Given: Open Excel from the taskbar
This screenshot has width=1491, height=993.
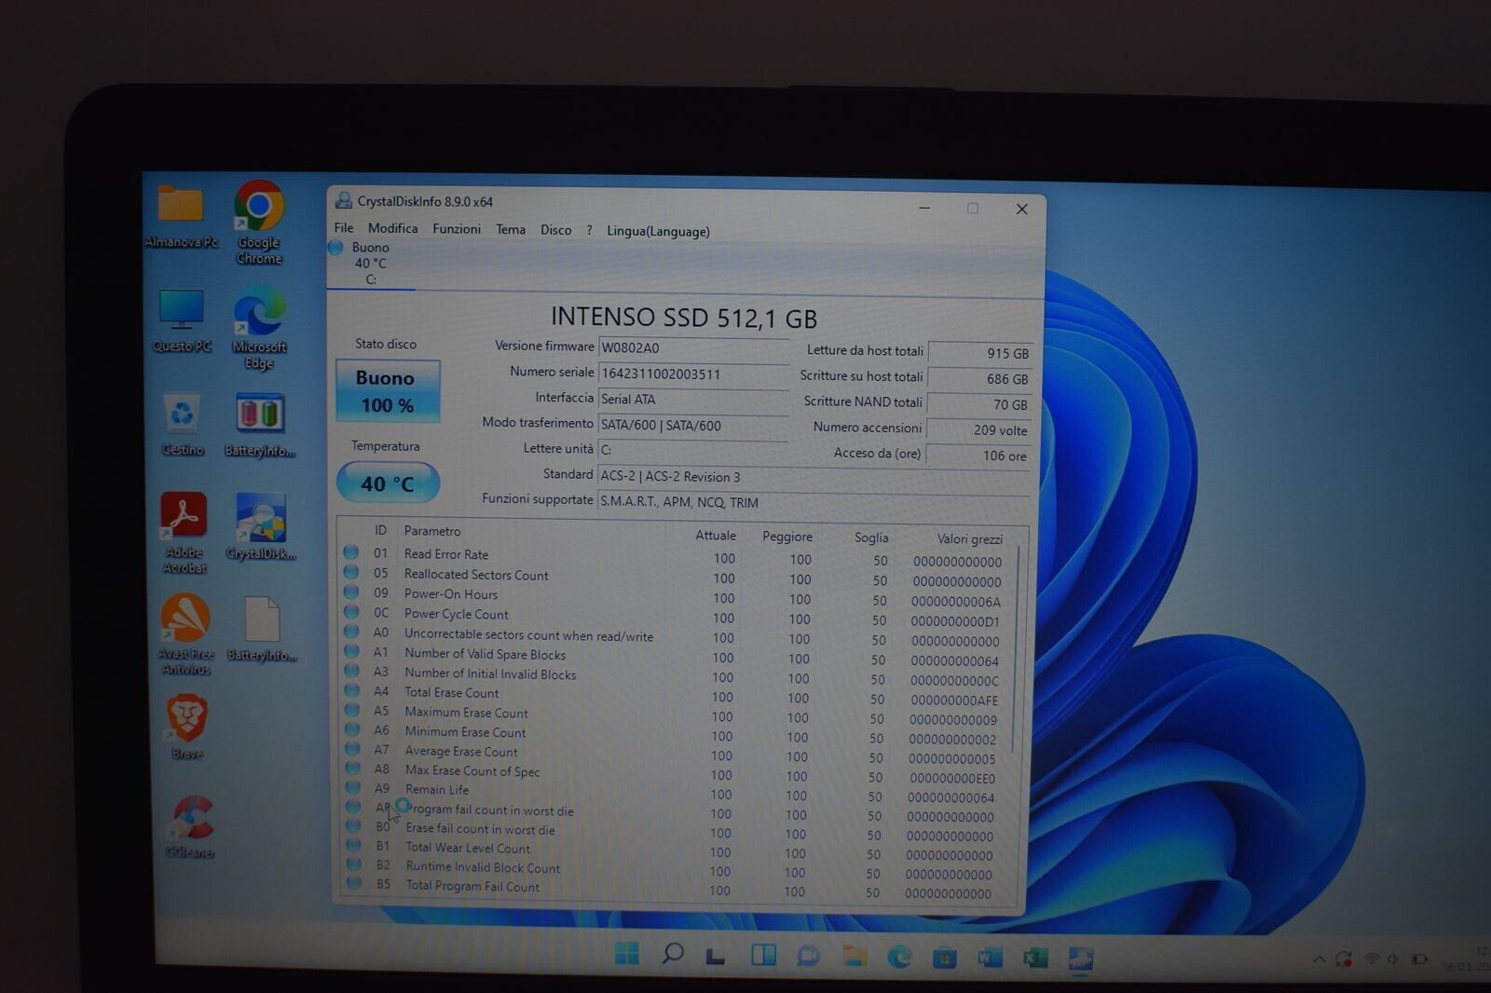Looking at the screenshot, I should pyautogui.click(x=1035, y=958).
